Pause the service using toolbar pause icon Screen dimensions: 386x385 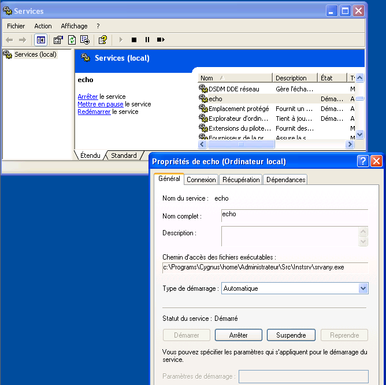pos(147,40)
